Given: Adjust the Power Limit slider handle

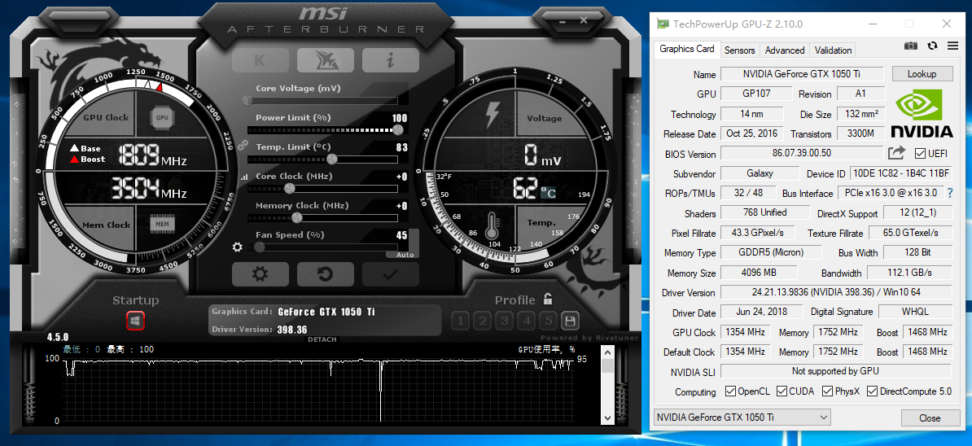Looking at the screenshot, I should pos(398,129).
